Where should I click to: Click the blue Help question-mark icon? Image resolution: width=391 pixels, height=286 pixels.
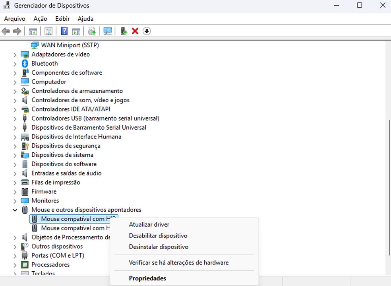(64, 31)
